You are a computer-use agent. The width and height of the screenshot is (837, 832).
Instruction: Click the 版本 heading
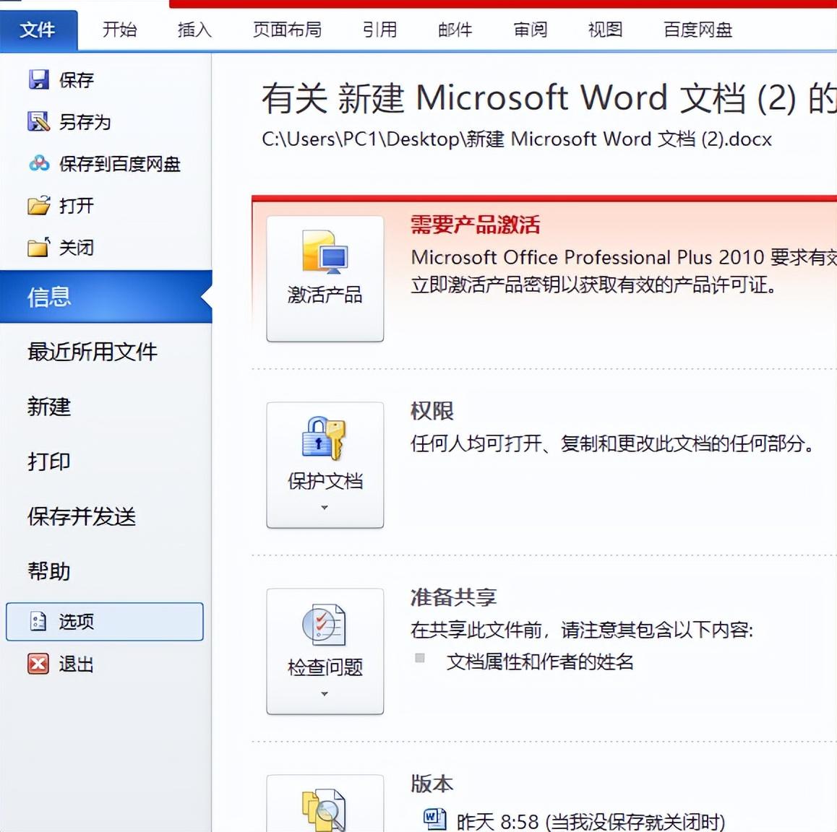[432, 784]
